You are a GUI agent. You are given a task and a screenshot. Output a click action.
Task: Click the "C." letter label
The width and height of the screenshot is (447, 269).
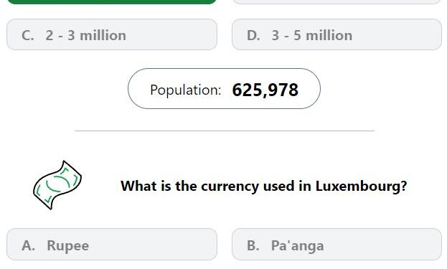tap(28, 36)
